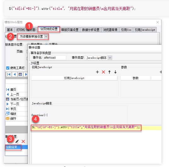The image size is (169, 167).
Task: Click the 下一页 arrow icon in the list
Action: click(x=8, y=104)
